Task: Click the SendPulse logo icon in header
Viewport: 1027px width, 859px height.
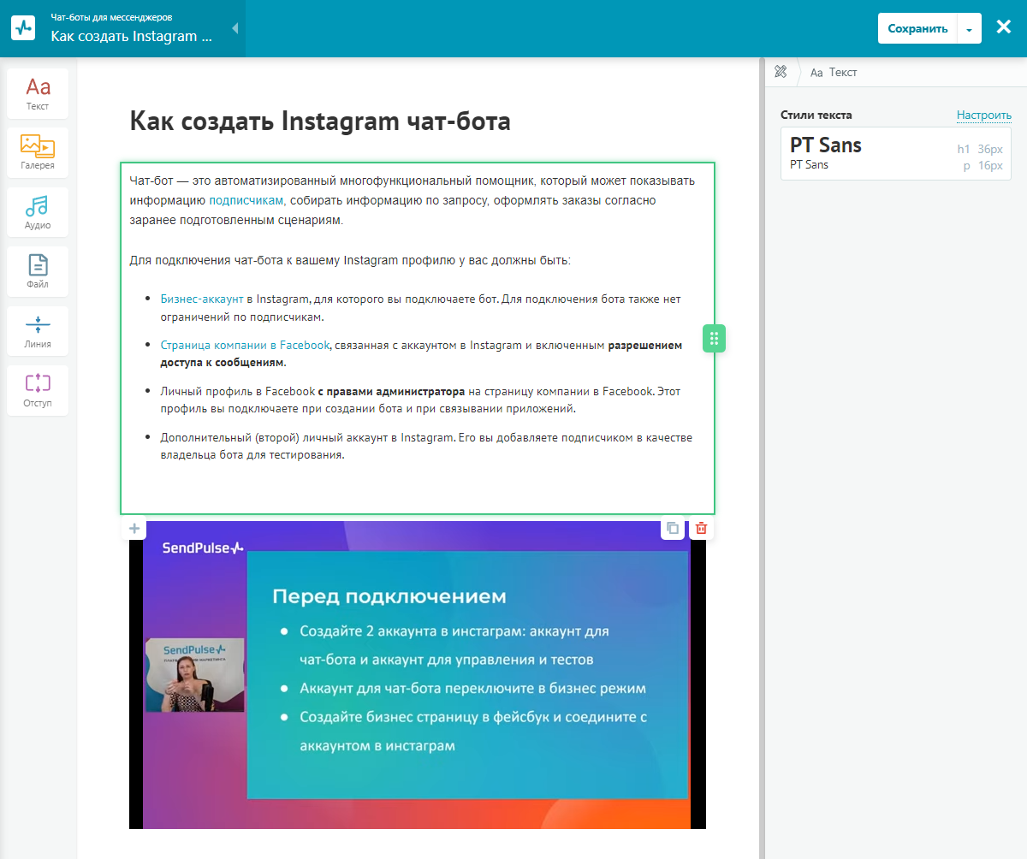Action: point(23,28)
